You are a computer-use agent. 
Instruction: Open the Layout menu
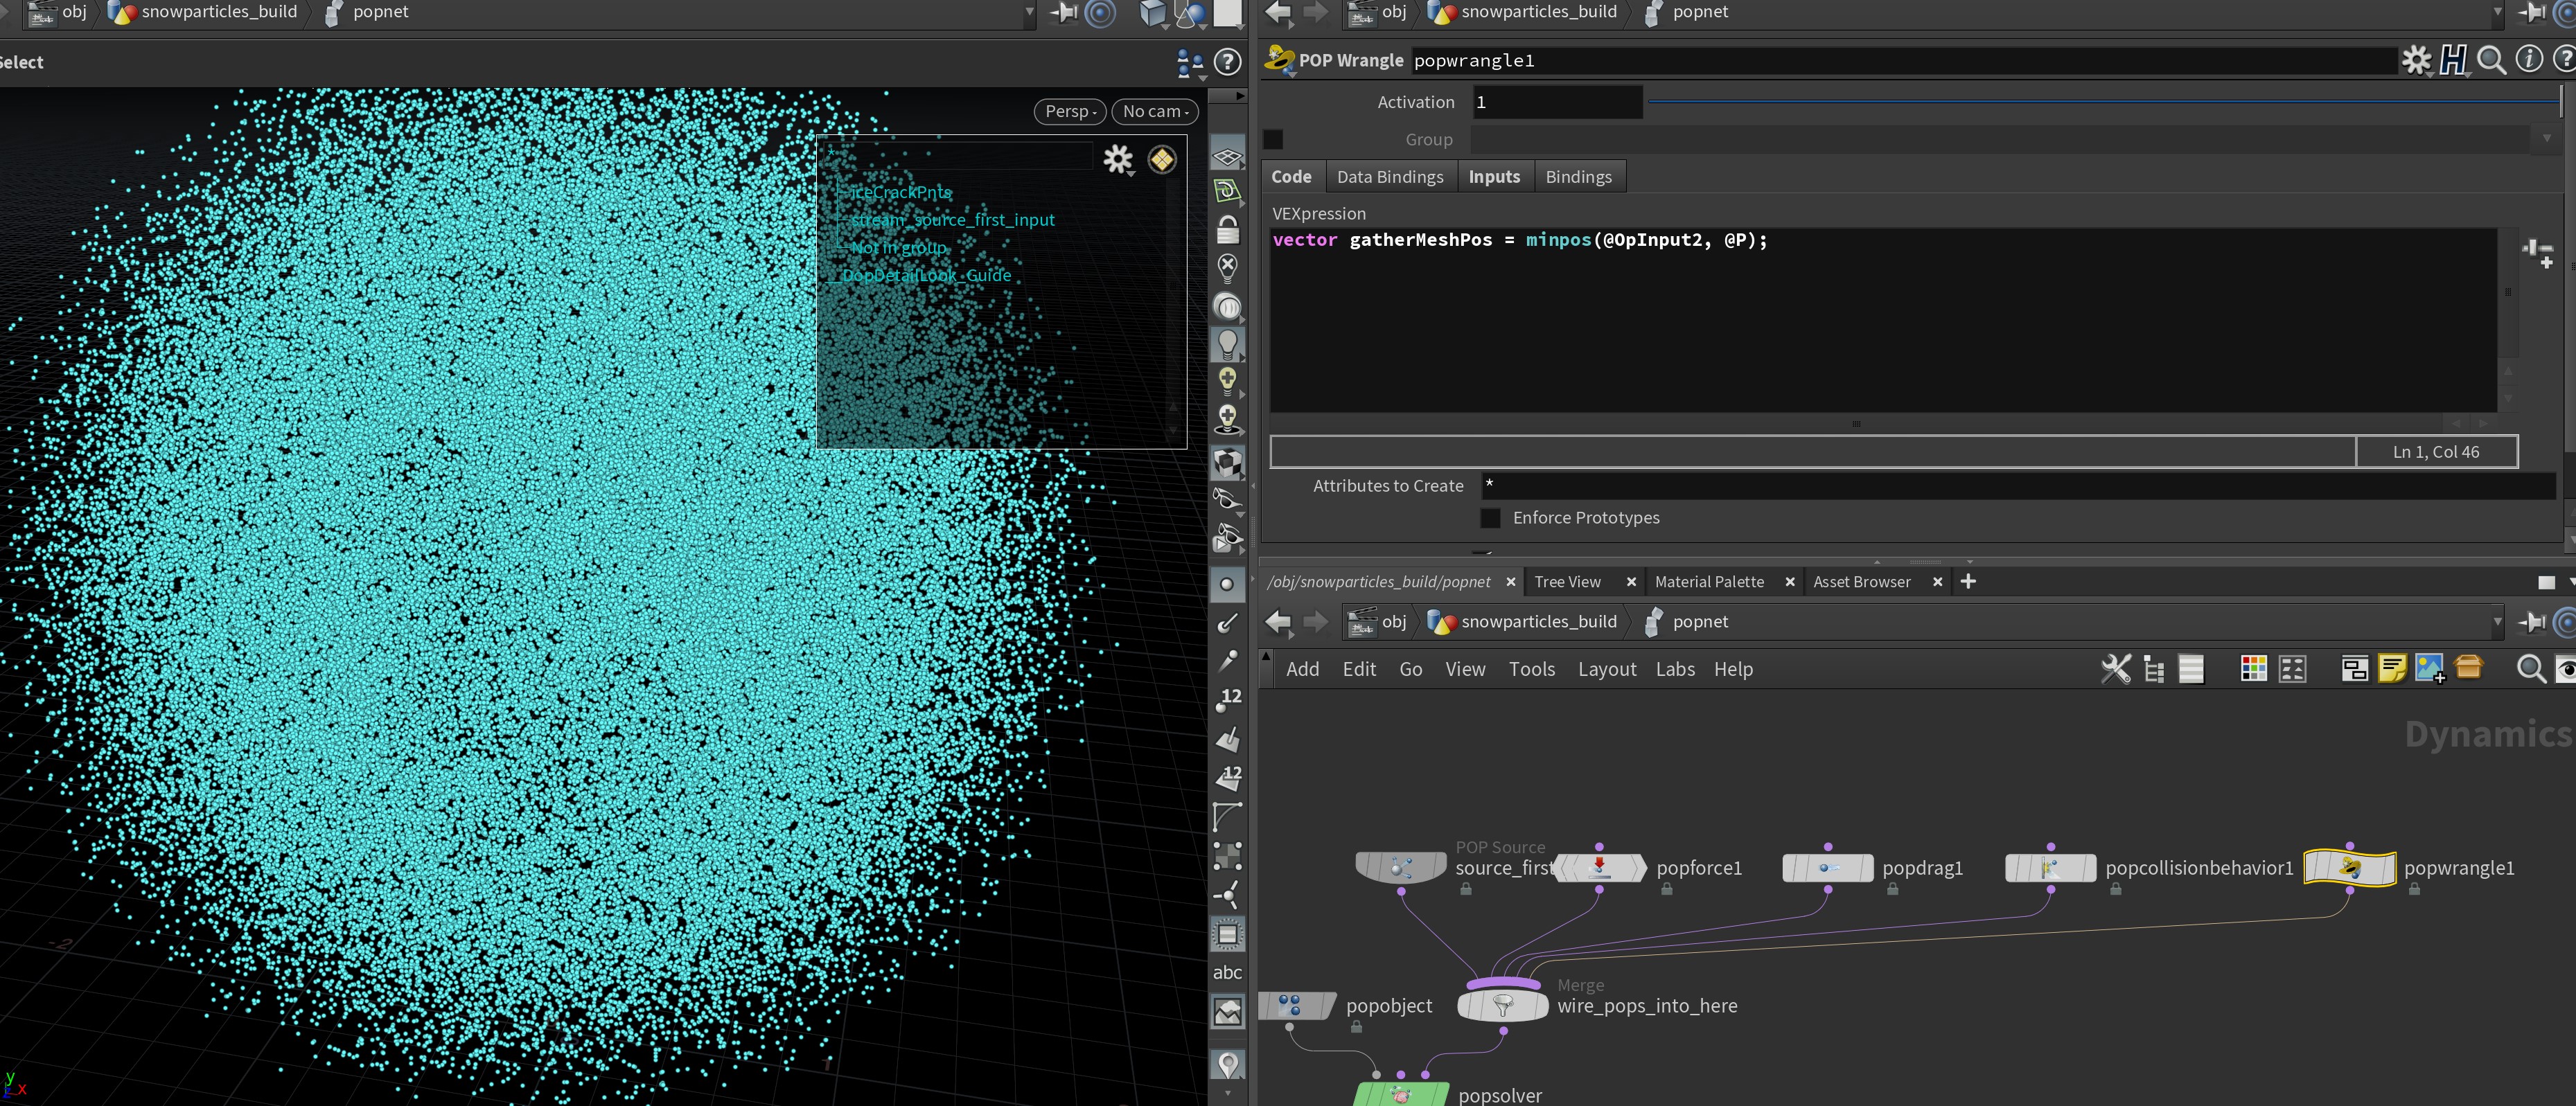[1606, 669]
